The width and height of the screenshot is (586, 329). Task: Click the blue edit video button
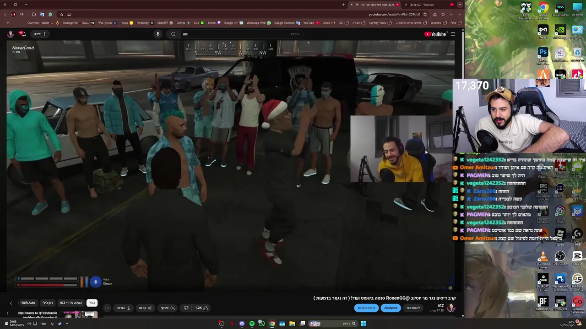(x=366, y=308)
